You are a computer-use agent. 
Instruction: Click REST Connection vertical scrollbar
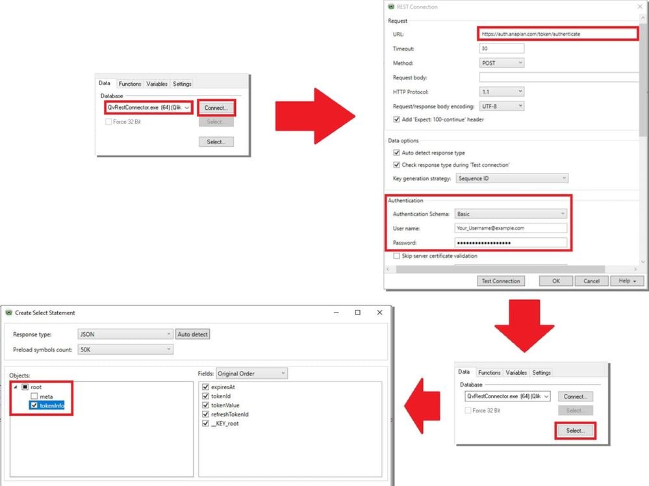[x=643, y=81]
